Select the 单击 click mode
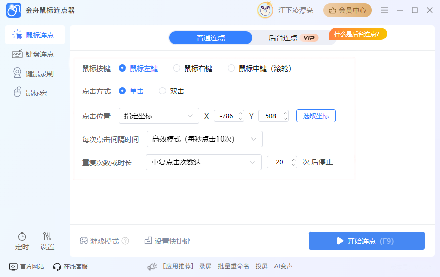This screenshot has width=440, height=277. (122, 91)
